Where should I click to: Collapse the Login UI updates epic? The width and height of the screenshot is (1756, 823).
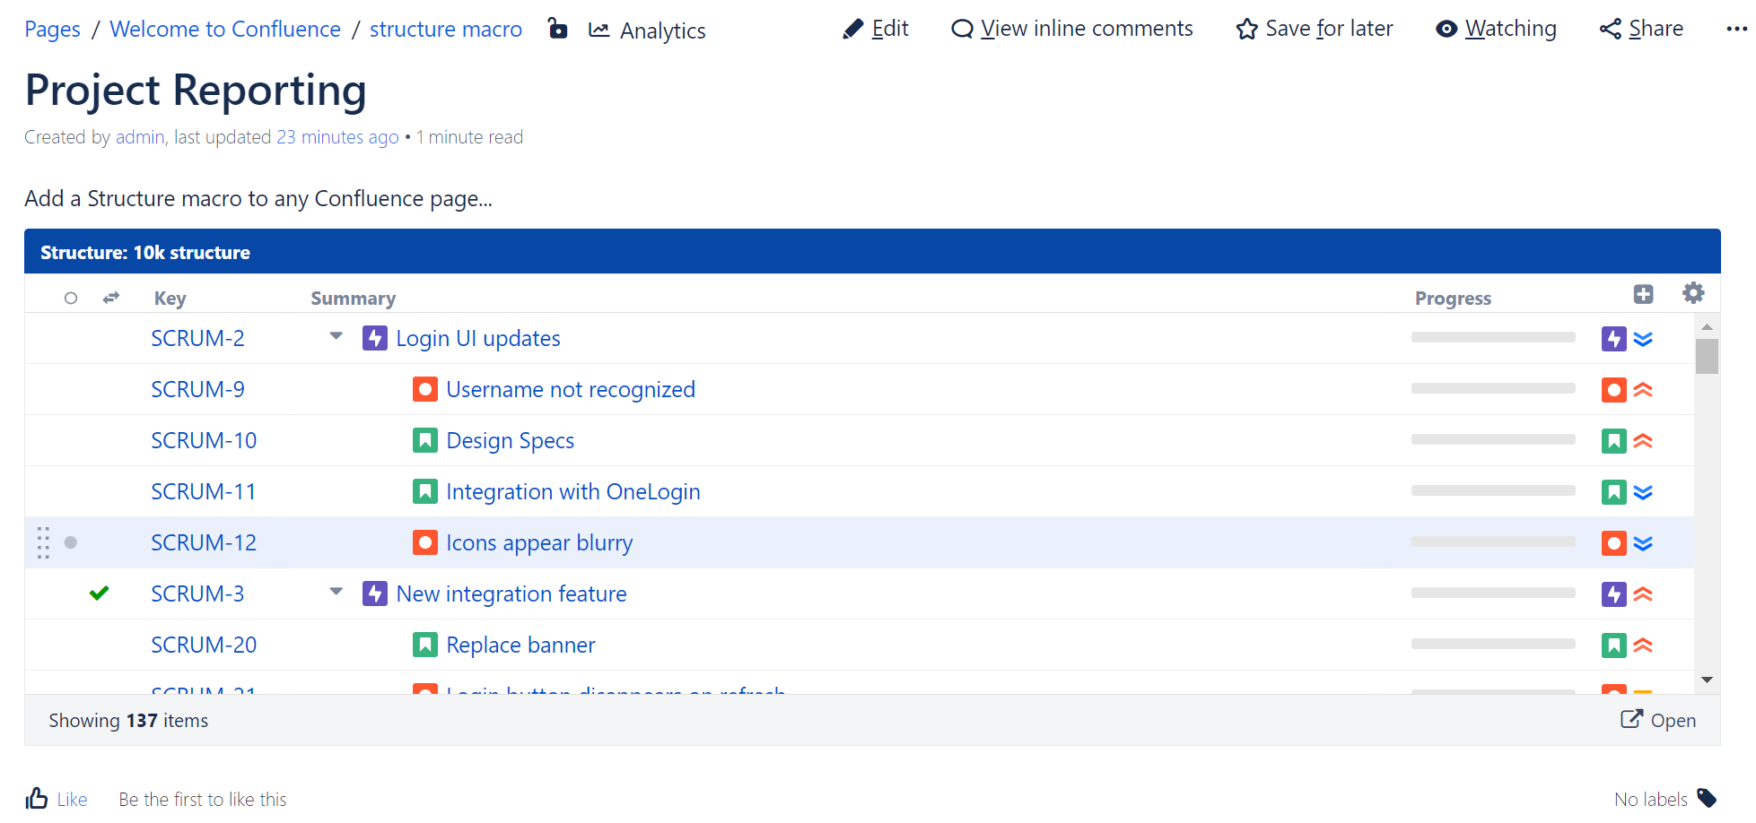coord(336,335)
